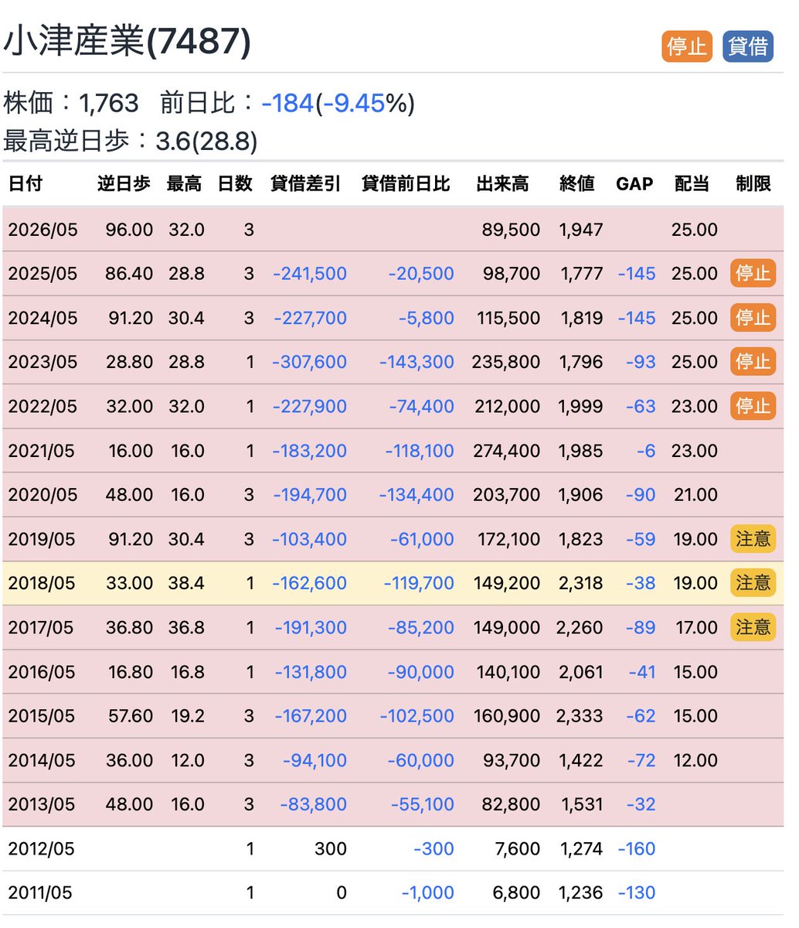This screenshot has height=928, width=799.
Task: Click the 2017/05 date cell
Action: (42, 627)
